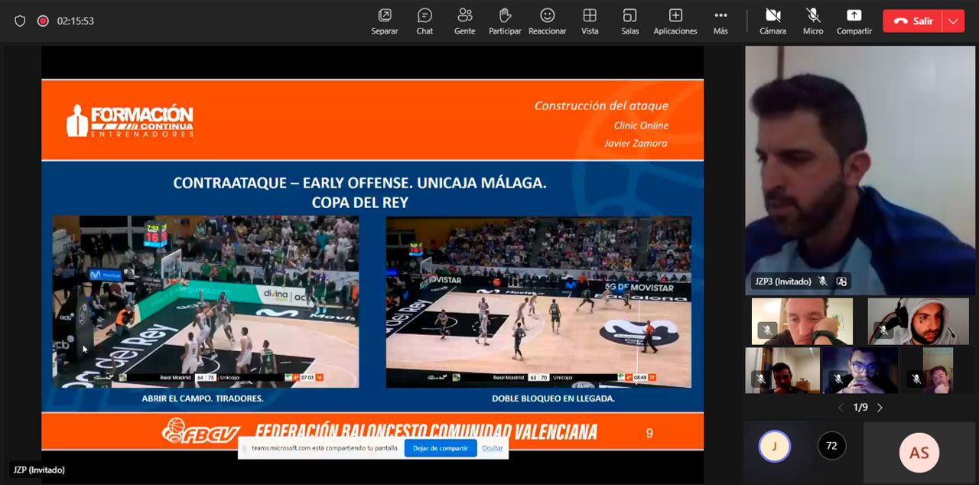This screenshot has height=485, width=979.
Task: Go to previous participant page
Action: pos(840,408)
